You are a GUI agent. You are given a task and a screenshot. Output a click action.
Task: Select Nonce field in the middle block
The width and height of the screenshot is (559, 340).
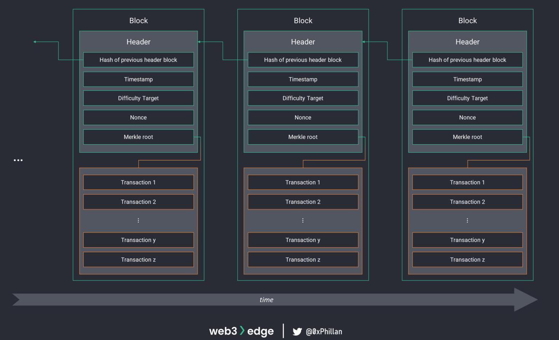click(303, 117)
